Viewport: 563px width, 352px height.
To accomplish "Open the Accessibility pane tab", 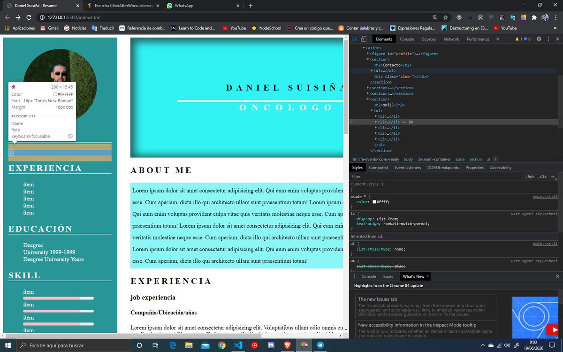I will [501, 168].
